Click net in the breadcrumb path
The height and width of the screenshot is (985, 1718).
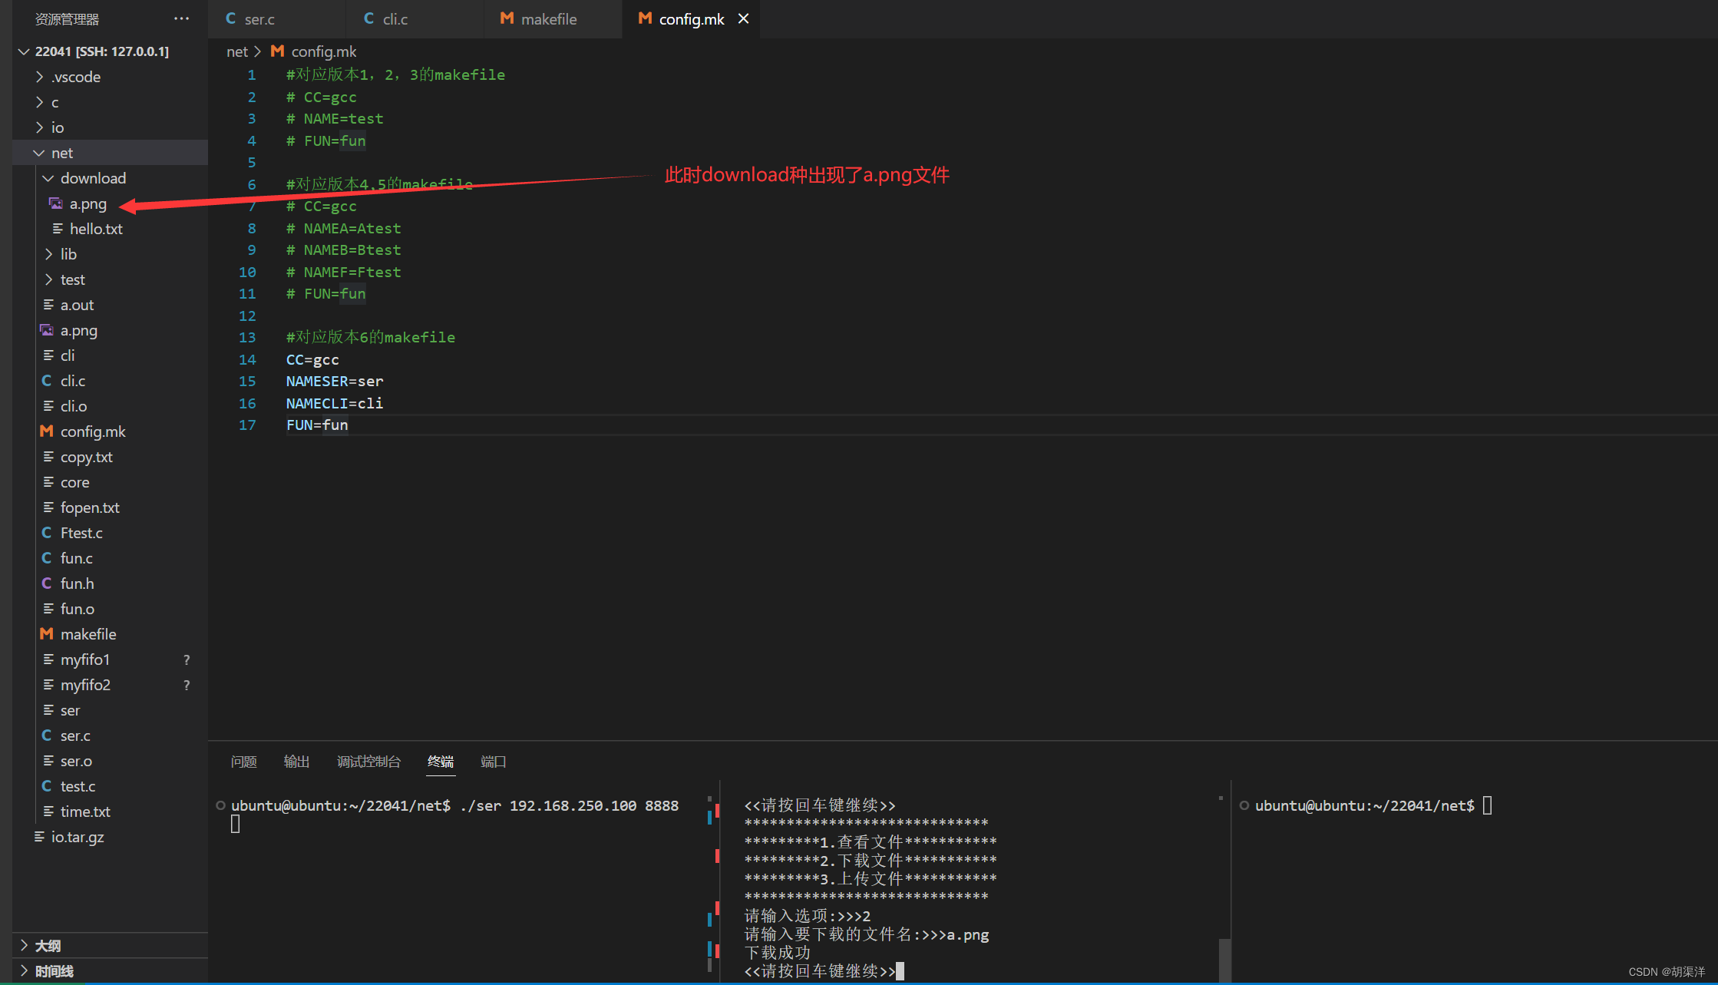(x=236, y=51)
